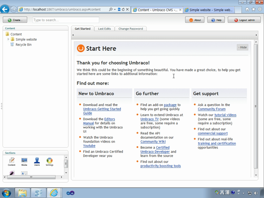The image size is (264, 198).
Task: Click the Type to search field
Action: point(66,20)
